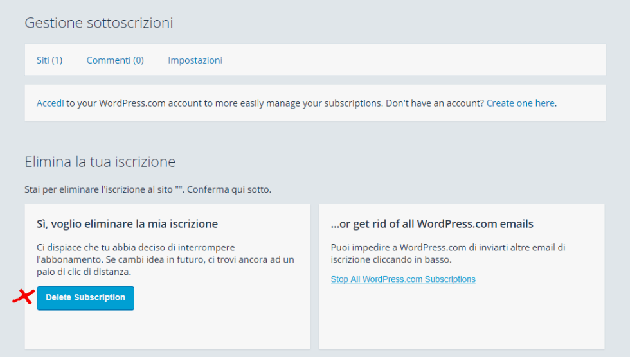The width and height of the screenshot is (630, 357).
Task: Click 'Sì, voglio eliminare la mia iscrizione' heading
Action: tap(127, 224)
